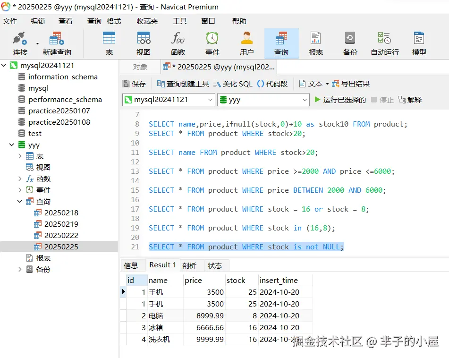
Task: Click the Text (文本) button
Action: pyautogui.click(x=311, y=84)
